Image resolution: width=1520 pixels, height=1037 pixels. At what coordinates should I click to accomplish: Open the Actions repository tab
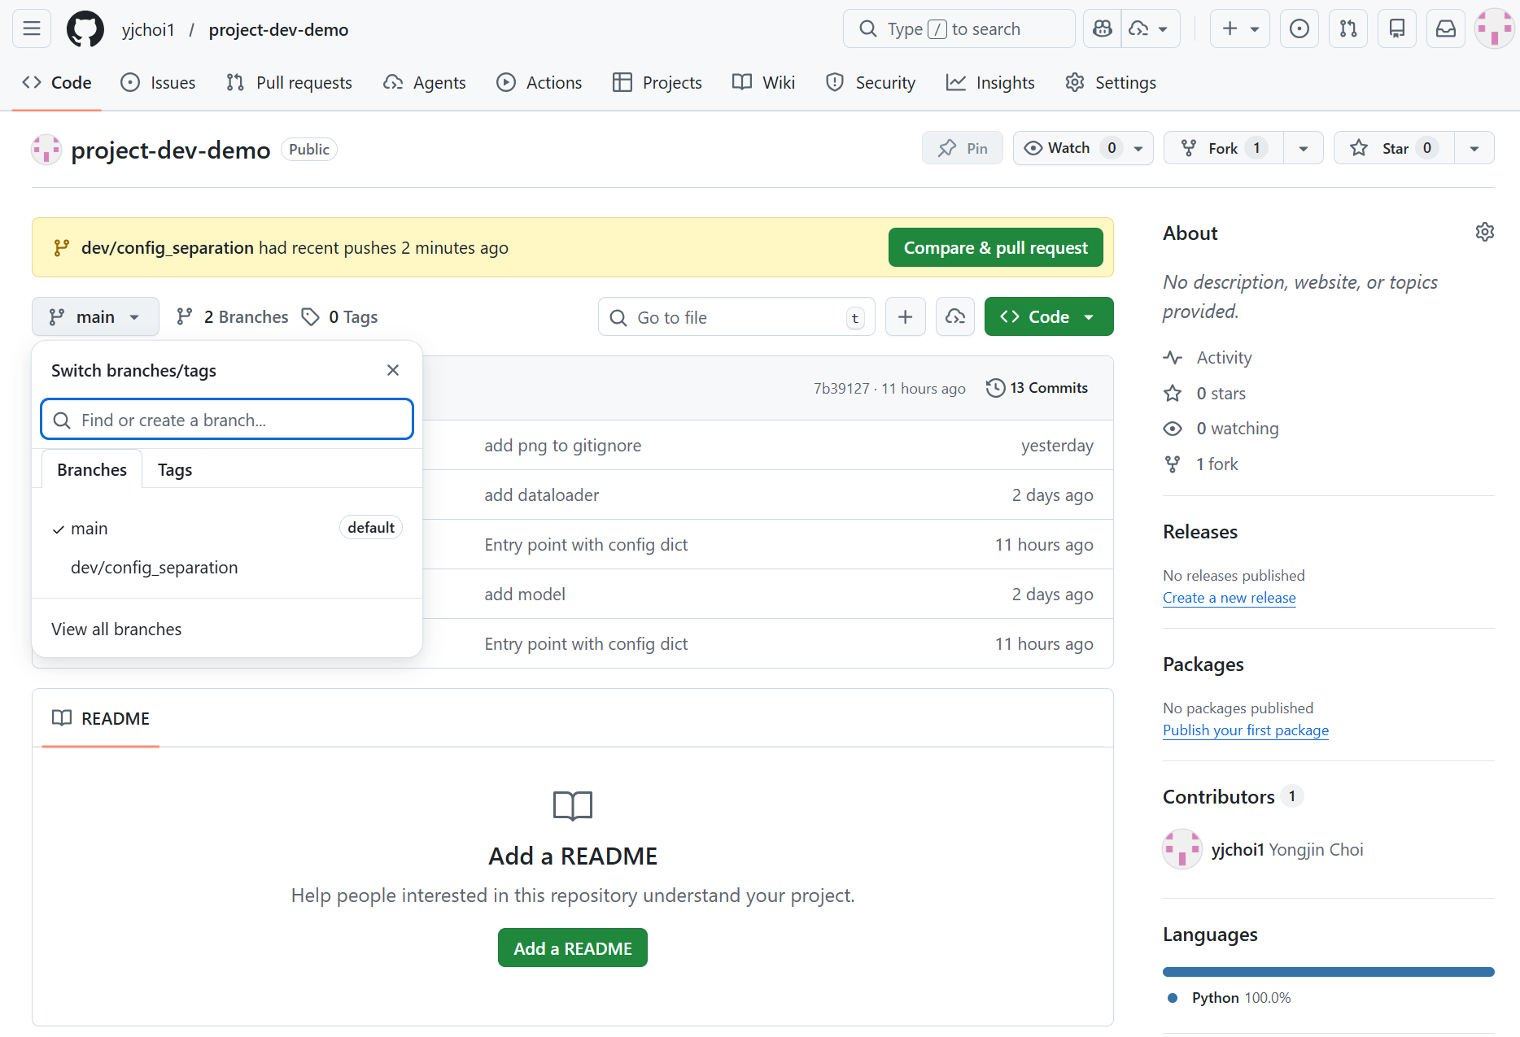click(x=539, y=83)
